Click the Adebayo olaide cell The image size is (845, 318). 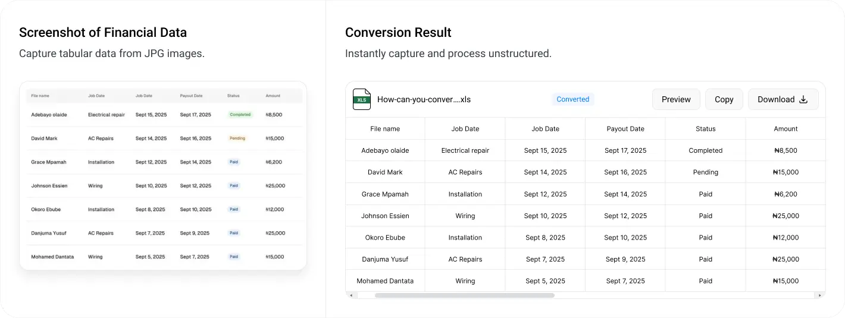pos(385,150)
